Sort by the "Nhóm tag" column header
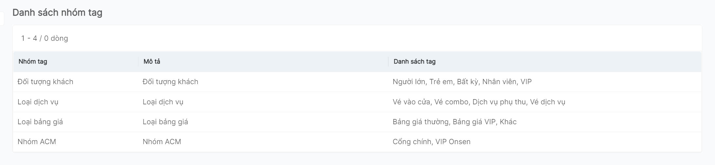 33,62
